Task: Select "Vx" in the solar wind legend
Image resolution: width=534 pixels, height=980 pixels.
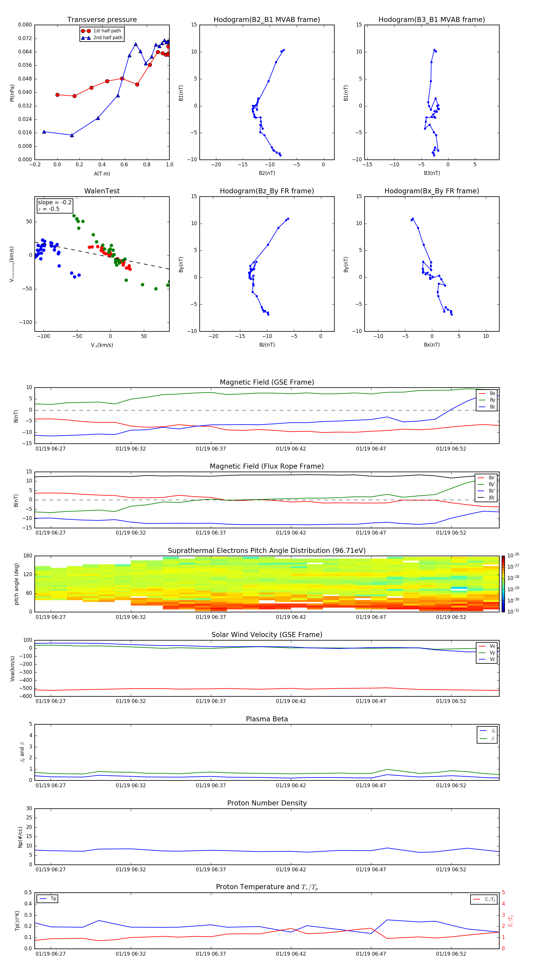Action: 487,646
